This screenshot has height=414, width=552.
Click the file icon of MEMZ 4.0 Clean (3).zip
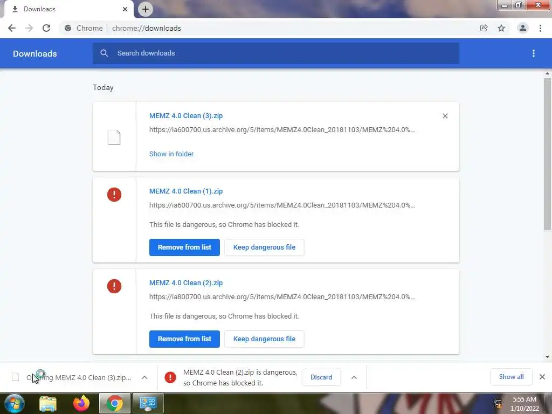click(x=114, y=137)
